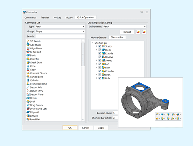Select the Check Draft icon
Screen dimensions: 193x146
[28, 63]
